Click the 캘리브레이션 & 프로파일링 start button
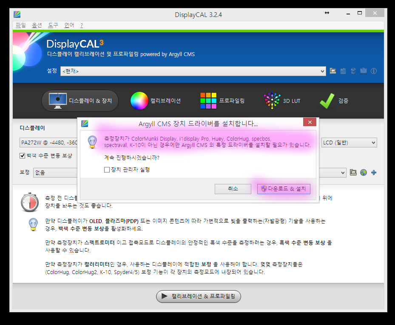Screen dimensions: 395x325 tap(199, 296)
